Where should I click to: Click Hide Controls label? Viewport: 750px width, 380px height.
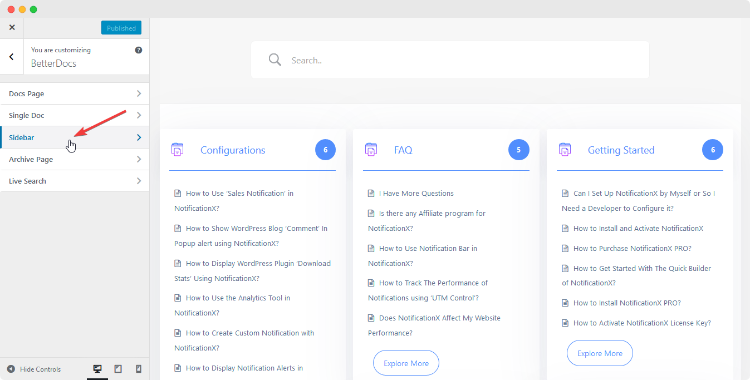tap(40, 369)
